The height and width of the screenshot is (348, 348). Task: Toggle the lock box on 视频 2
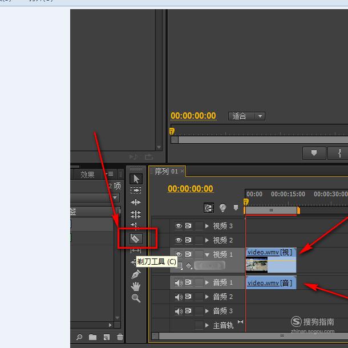click(x=199, y=240)
